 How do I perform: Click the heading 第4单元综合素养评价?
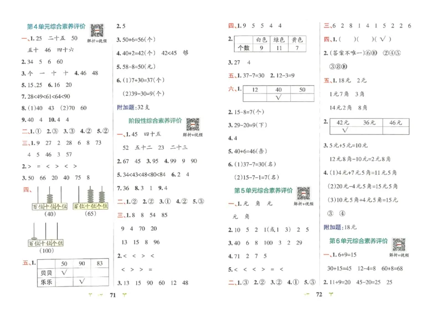point(56,27)
